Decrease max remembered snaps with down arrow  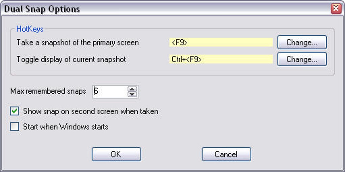pos(132,94)
